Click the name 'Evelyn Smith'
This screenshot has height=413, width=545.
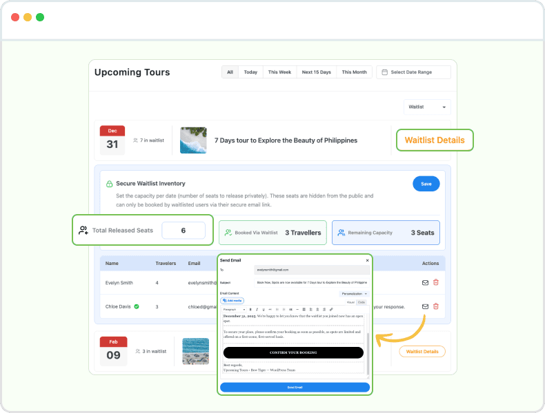(x=119, y=283)
